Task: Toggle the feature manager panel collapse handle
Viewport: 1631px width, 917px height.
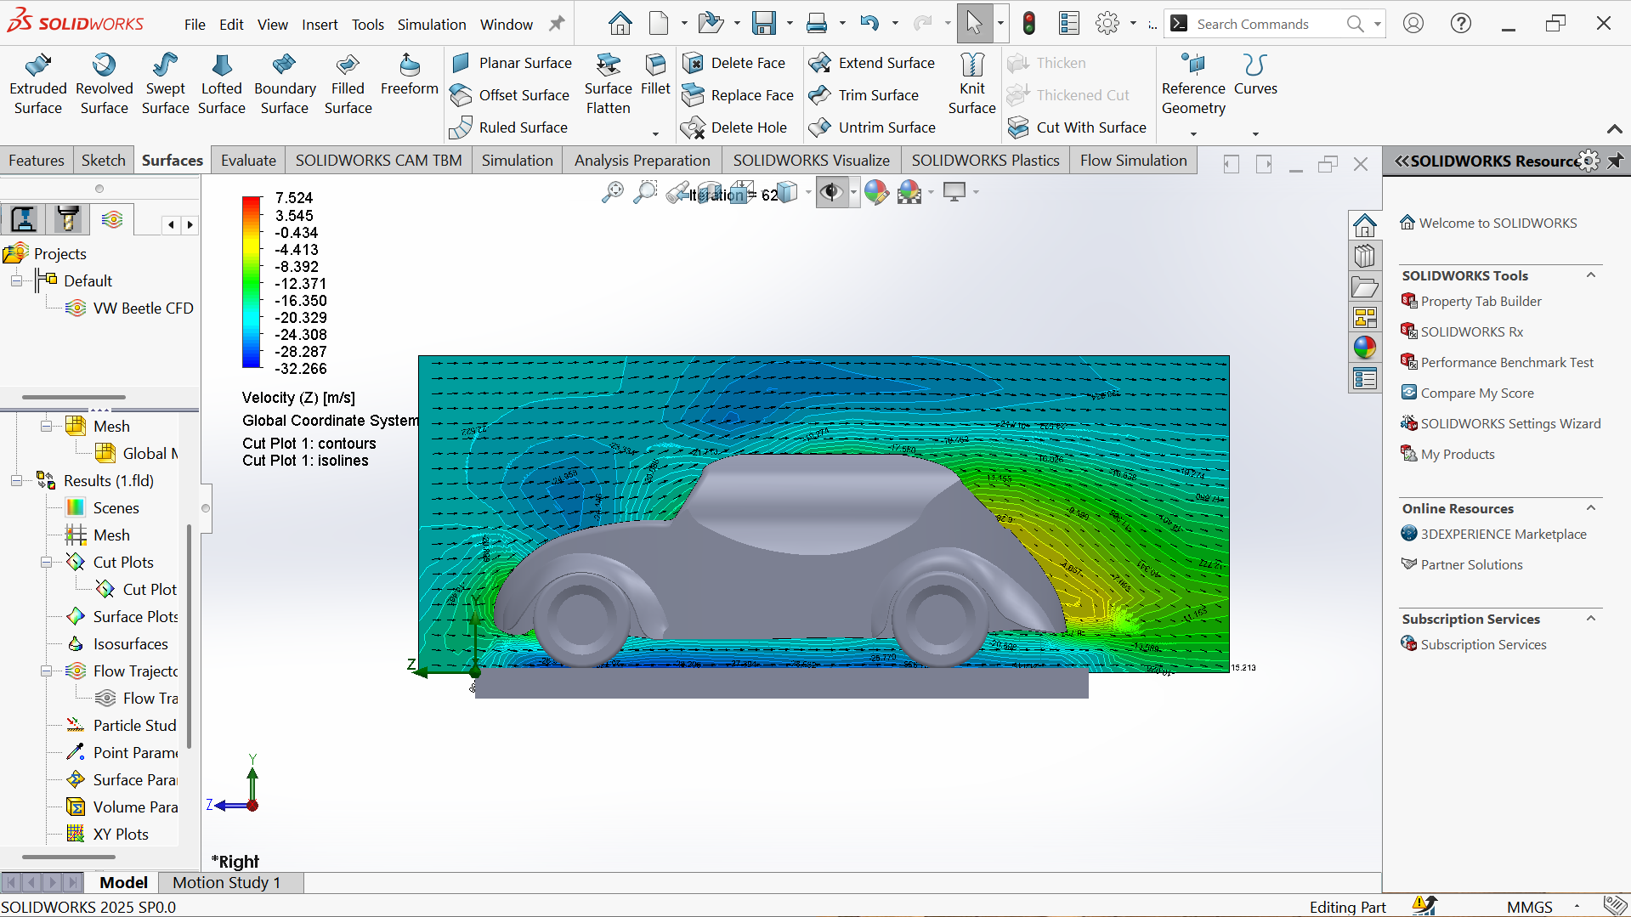Action: pyautogui.click(x=206, y=508)
